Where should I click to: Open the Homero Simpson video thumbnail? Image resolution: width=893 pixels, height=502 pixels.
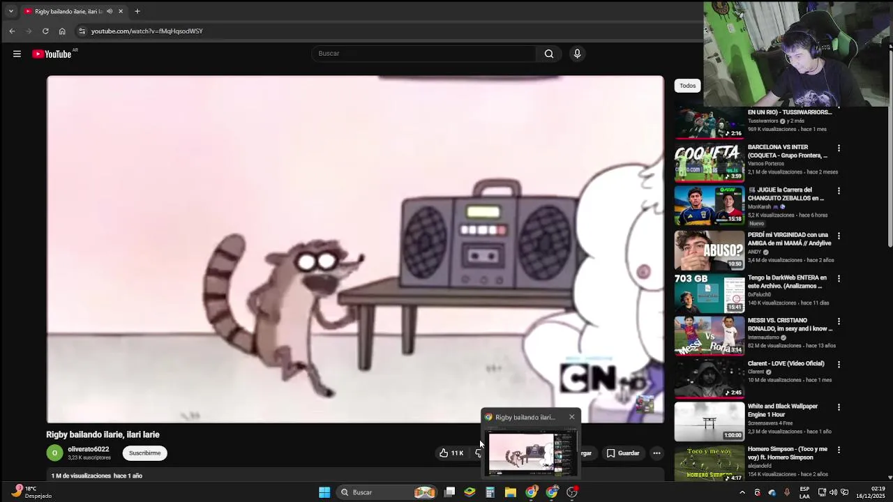coord(710,463)
